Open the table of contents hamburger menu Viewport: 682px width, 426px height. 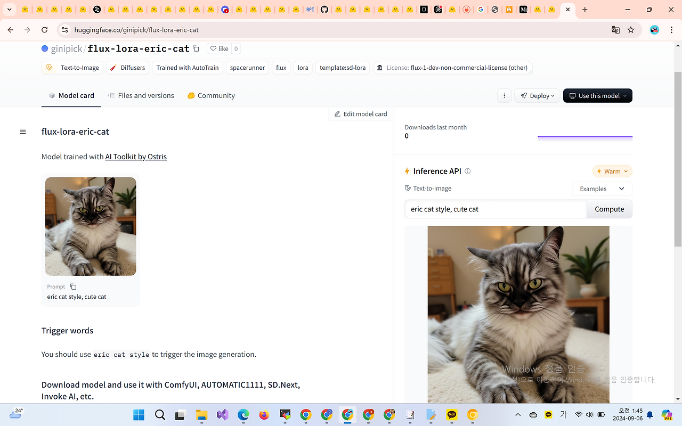coord(23,132)
